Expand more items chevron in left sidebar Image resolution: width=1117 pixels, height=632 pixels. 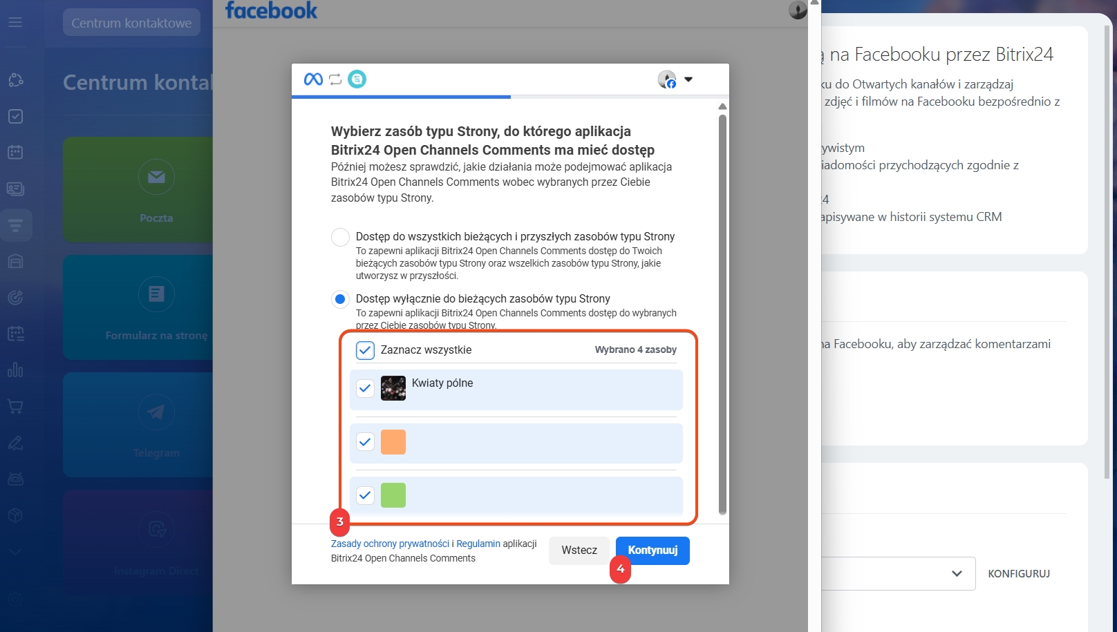pos(15,552)
